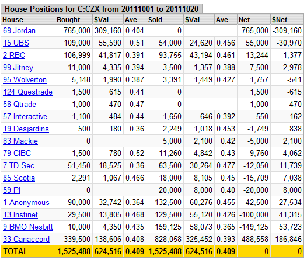Click the 79 CIBC link
This screenshot has height=260, width=307.
coord(17,154)
